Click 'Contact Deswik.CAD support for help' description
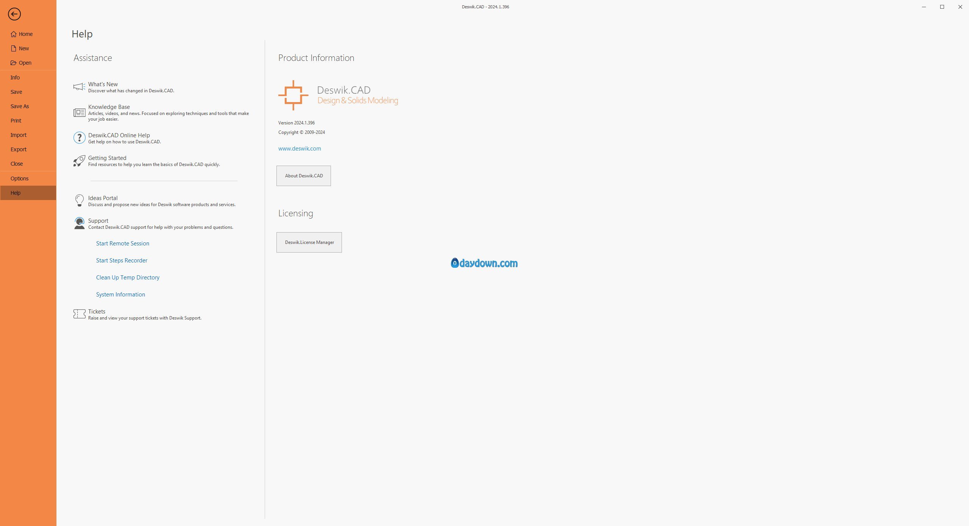This screenshot has height=526, width=969. pos(161,227)
